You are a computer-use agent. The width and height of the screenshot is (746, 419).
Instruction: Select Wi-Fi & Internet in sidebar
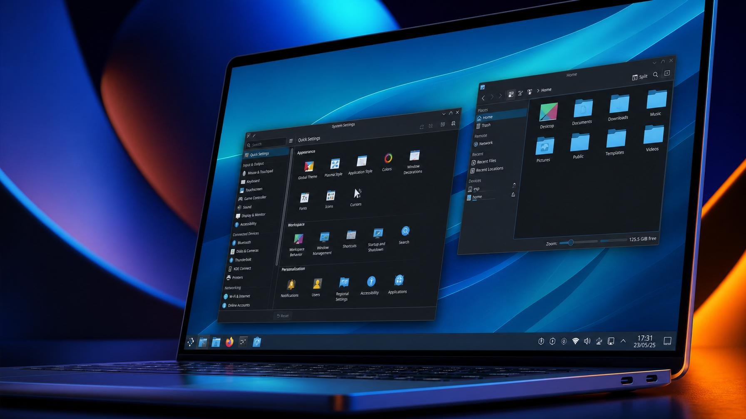tap(237, 296)
